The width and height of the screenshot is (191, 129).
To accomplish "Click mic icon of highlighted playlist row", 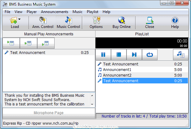I will click(x=100, y=81).
